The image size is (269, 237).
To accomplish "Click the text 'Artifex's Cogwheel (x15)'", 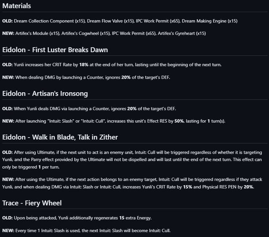I will (86, 33).
